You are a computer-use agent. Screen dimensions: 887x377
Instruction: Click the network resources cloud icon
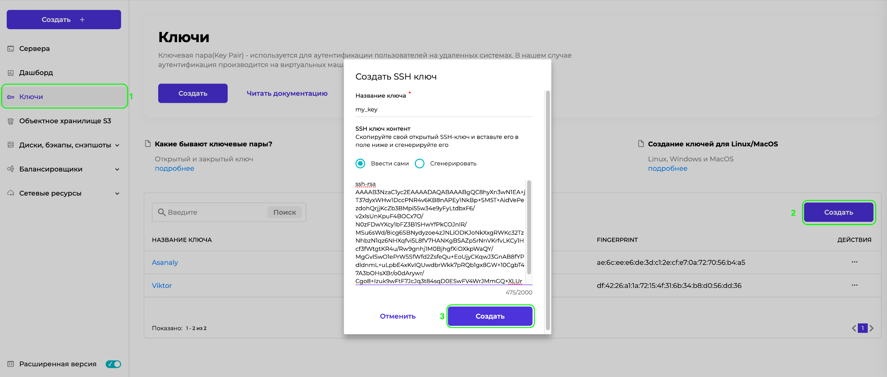coord(11,193)
